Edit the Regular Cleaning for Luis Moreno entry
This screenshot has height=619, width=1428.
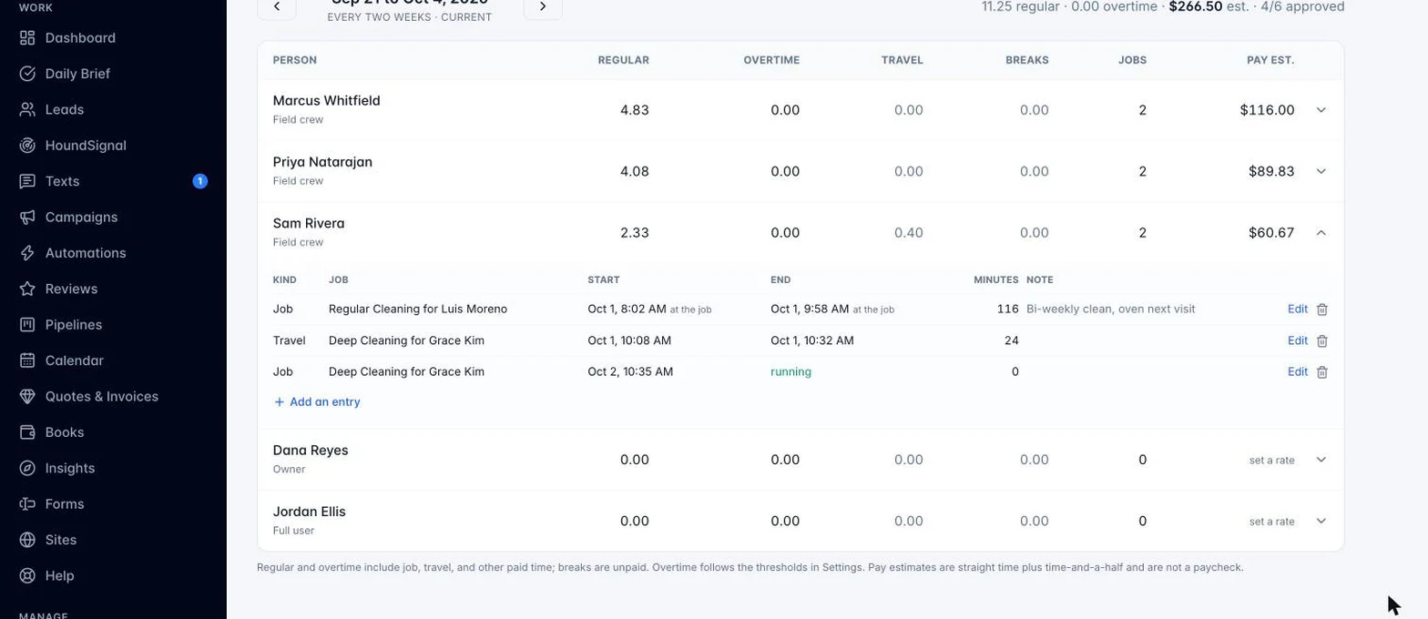pyautogui.click(x=1298, y=309)
